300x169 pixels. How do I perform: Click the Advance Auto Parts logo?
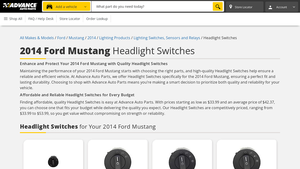(x=20, y=6)
